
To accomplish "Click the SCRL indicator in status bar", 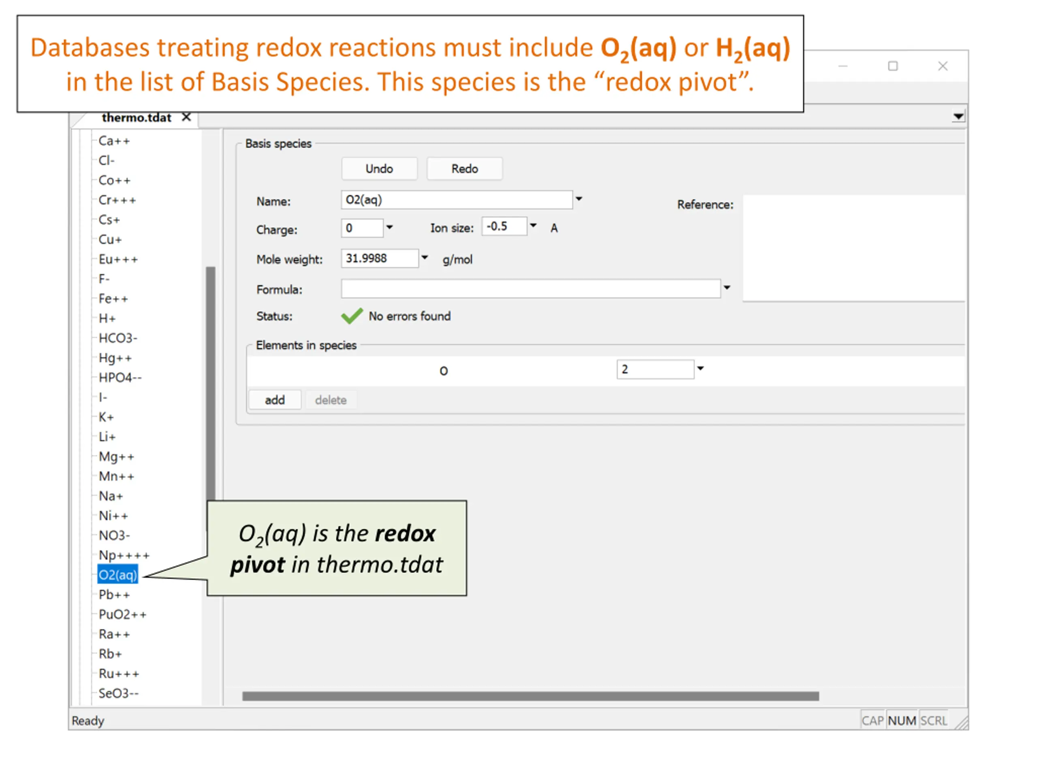I will (x=933, y=721).
